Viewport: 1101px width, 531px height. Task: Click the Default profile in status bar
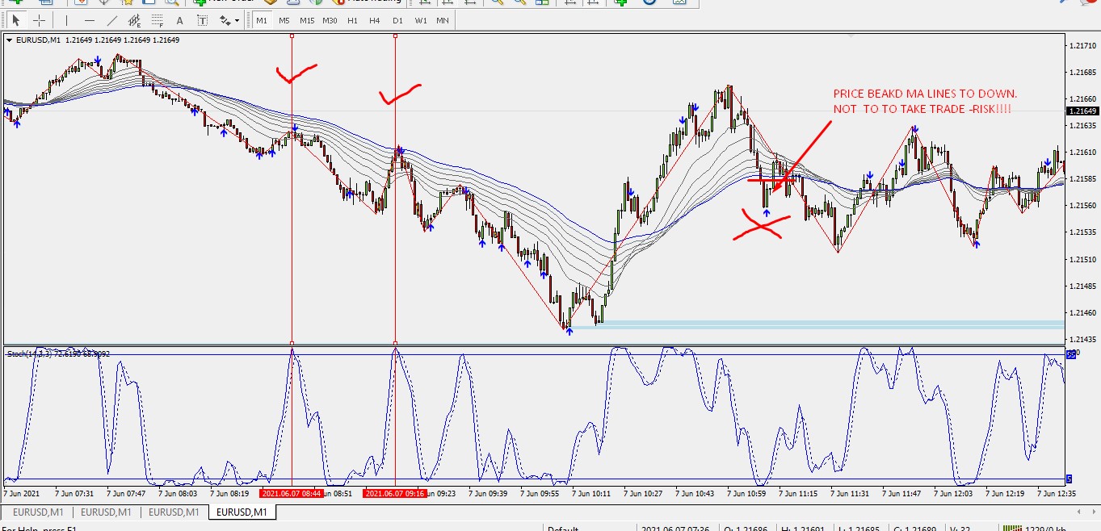click(563, 529)
